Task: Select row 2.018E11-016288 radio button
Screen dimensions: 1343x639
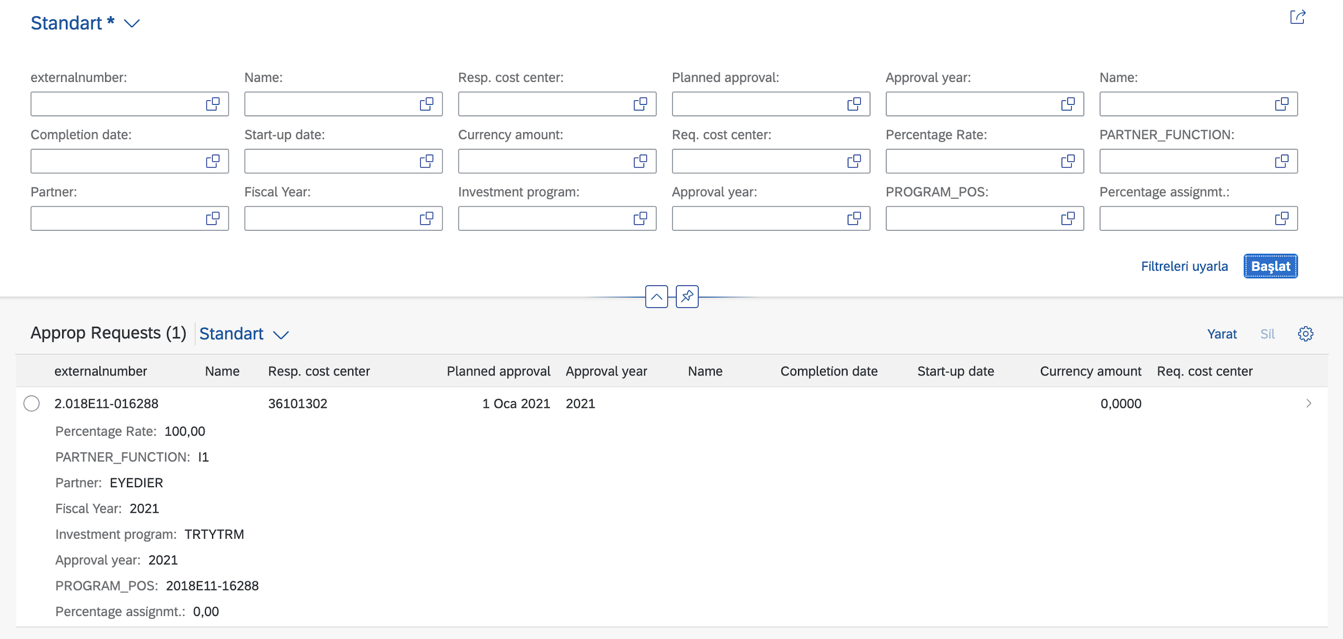Action: pyautogui.click(x=31, y=404)
